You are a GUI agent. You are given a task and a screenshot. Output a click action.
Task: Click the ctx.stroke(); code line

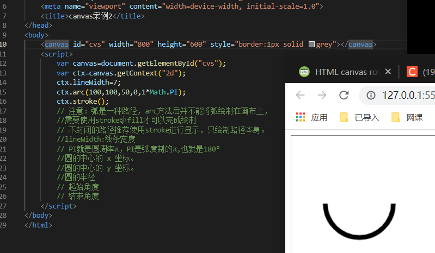point(83,102)
